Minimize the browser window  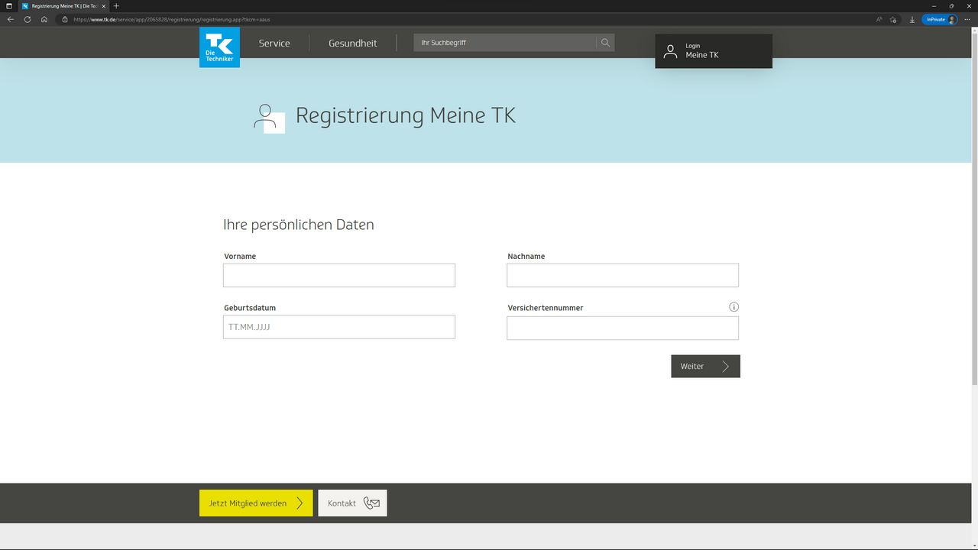coord(934,6)
